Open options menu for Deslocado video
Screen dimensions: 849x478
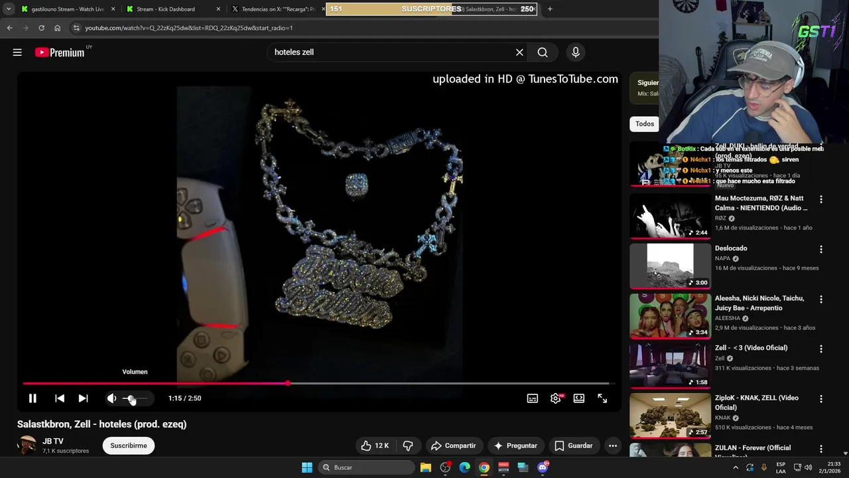(821, 249)
